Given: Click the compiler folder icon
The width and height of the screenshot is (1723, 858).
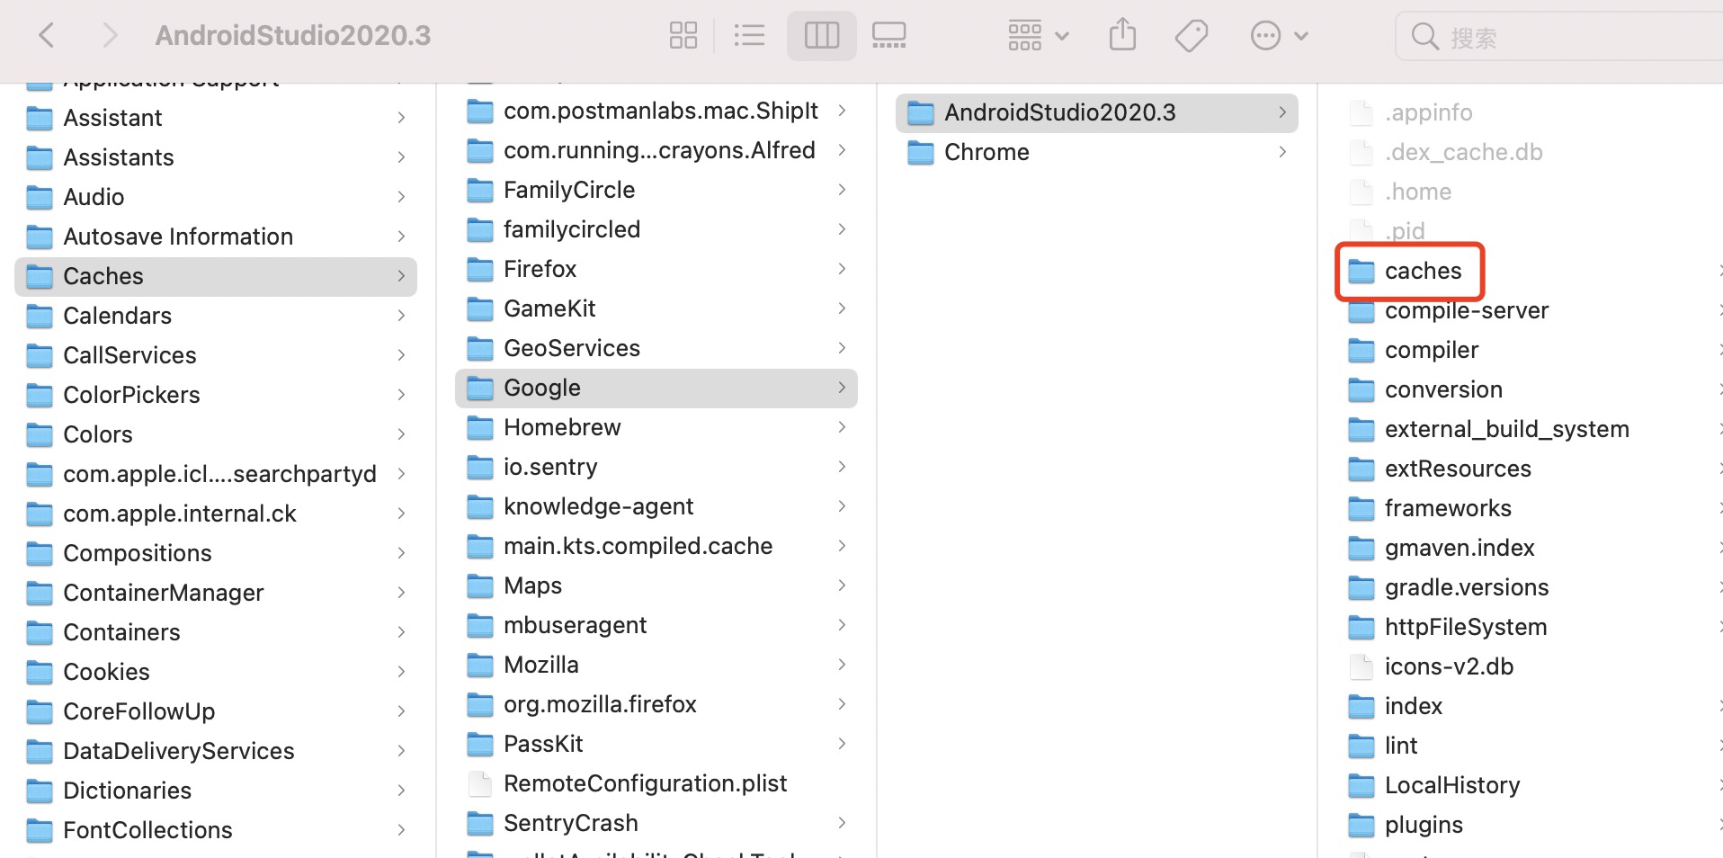Looking at the screenshot, I should click(1361, 350).
